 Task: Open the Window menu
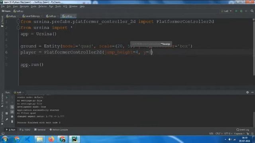pos(73,6)
